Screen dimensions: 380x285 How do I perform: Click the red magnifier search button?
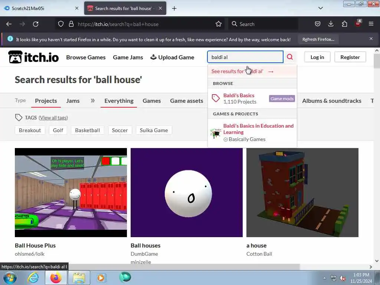coord(289,57)
